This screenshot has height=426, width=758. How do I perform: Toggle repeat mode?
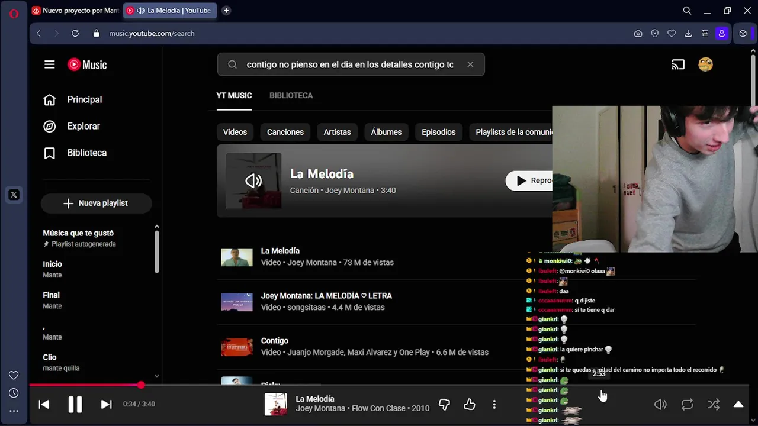pyautogui.click(x=687, y=404)
